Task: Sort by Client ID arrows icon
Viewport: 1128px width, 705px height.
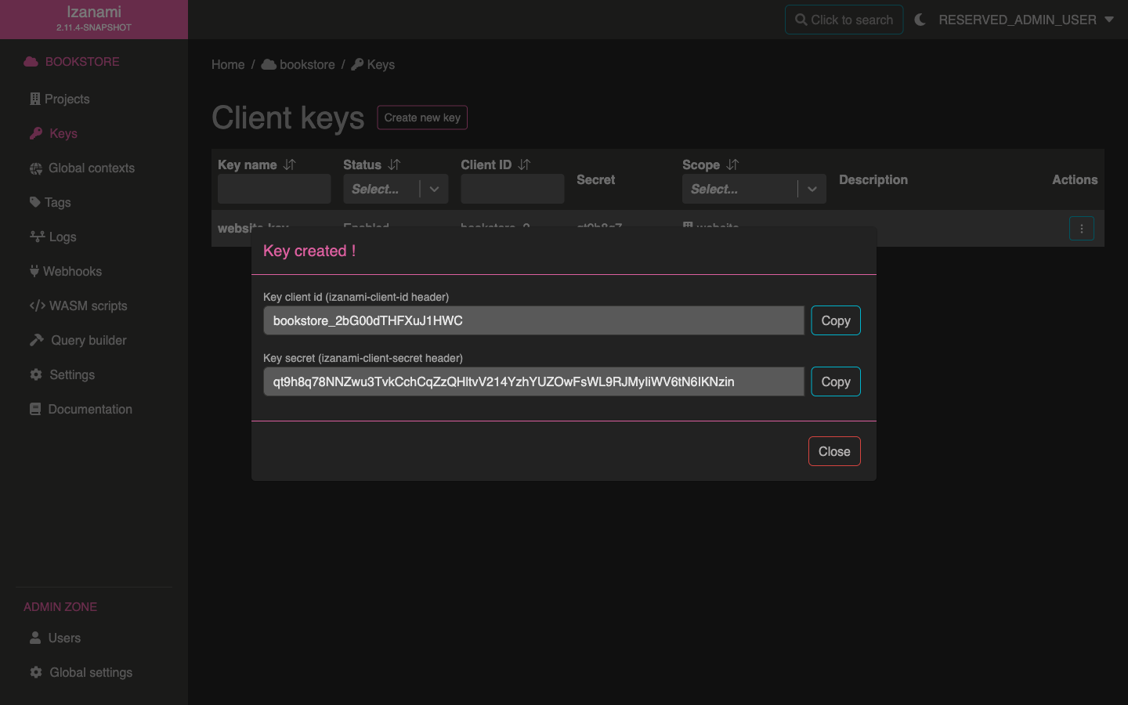Action: coord(524,164)
